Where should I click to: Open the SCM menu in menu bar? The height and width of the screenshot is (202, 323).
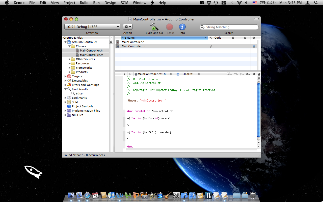pyautogui.click(x=124, y=3)
